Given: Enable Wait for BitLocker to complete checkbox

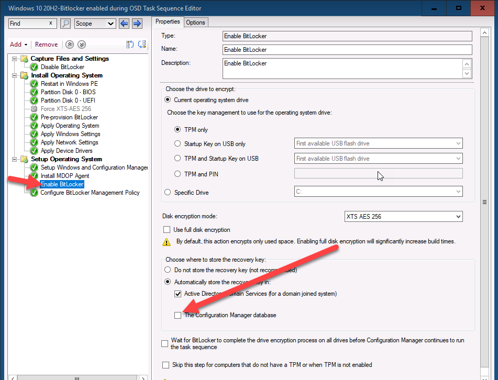Looking at the screenshot, I should (x=164, y=343).
